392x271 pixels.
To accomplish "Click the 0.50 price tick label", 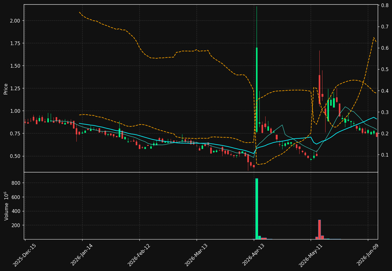I will point(15,156).
